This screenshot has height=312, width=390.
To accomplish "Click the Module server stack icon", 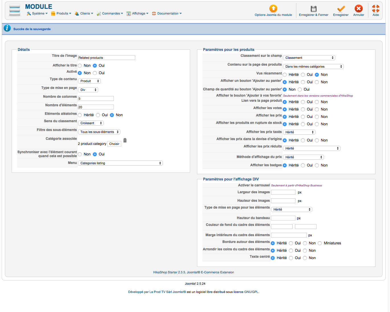I will pyautogui.click(x=15, y=10).
